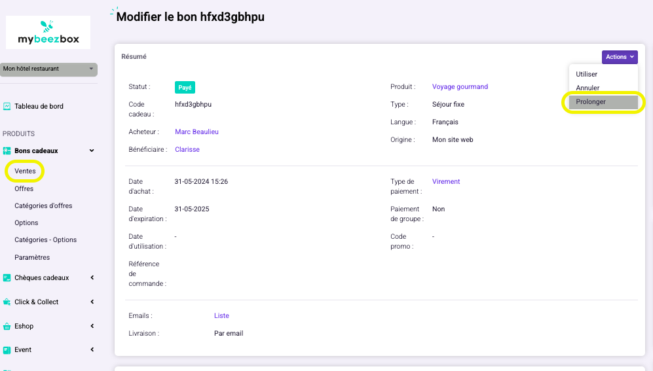Open the Eshop section

tap(24, 326)
